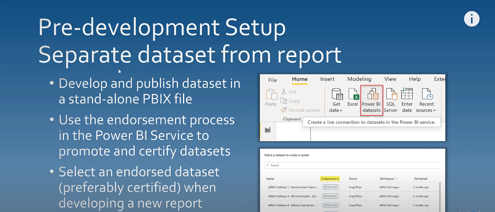Viewport: 495px width, 212px height.
Task: Open the Modeling ribbon tab
Action: click(359, 79)
